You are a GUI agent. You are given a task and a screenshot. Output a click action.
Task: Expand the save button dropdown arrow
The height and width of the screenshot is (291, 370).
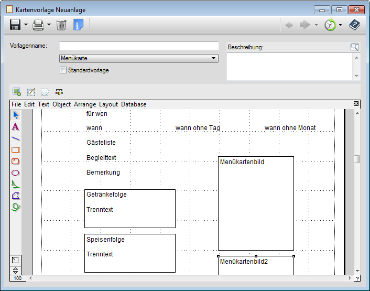point(26,25)
